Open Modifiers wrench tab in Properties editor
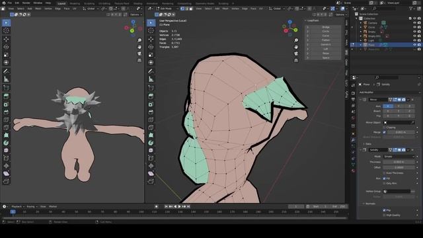This screenshot has width=423, height=238. tap(353, 139)
